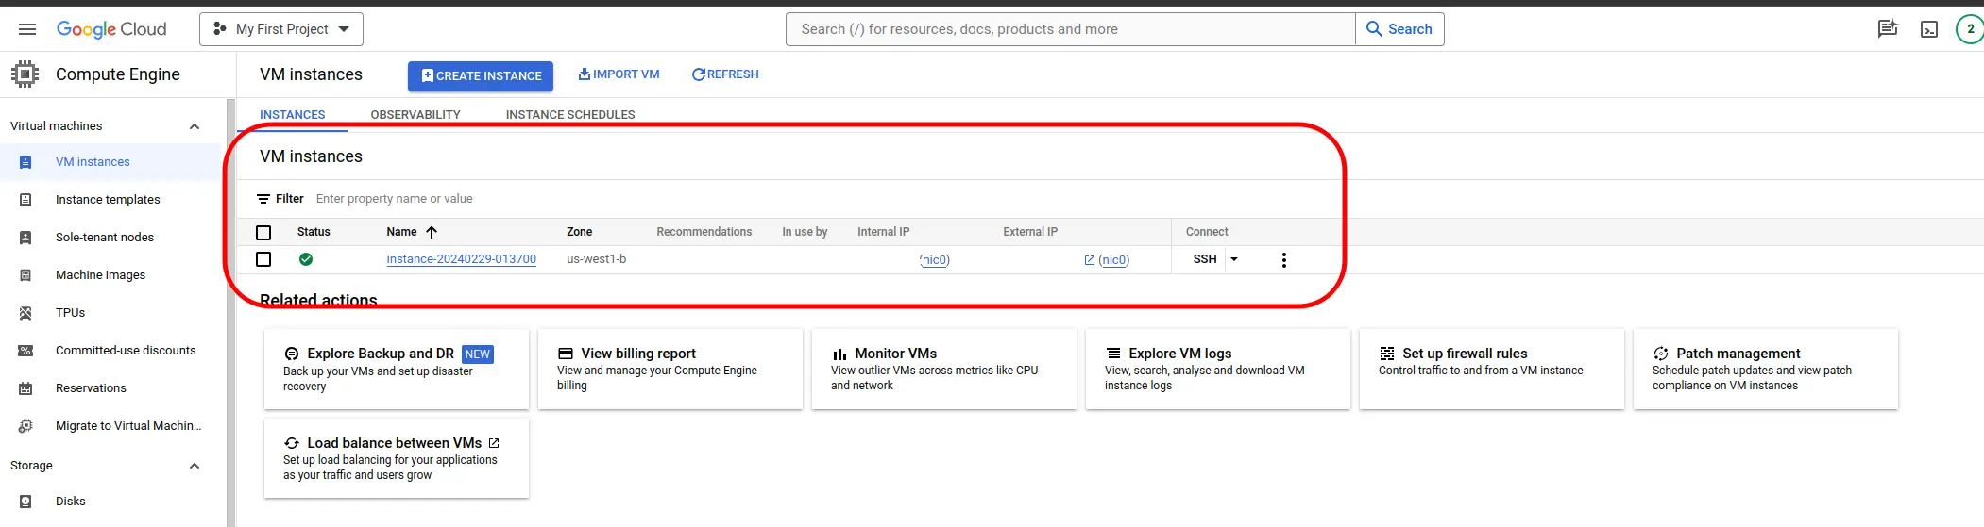Open the hamburger navigation menu
1984x527 pixels.
point(27,29)
